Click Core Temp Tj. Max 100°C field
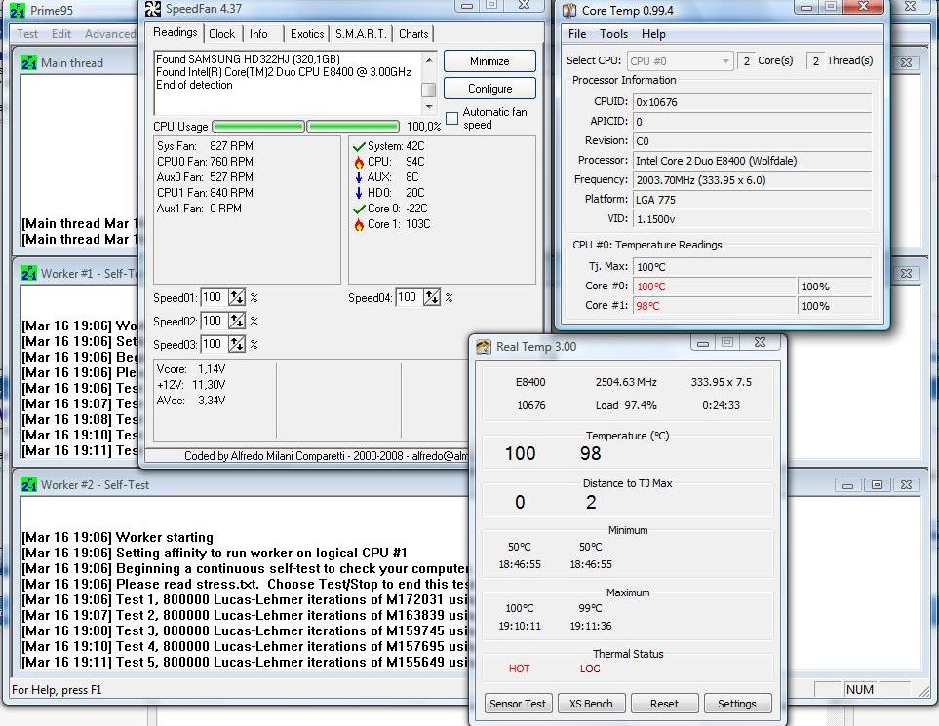This screenshot has width=939, height=726. (752, 267)
